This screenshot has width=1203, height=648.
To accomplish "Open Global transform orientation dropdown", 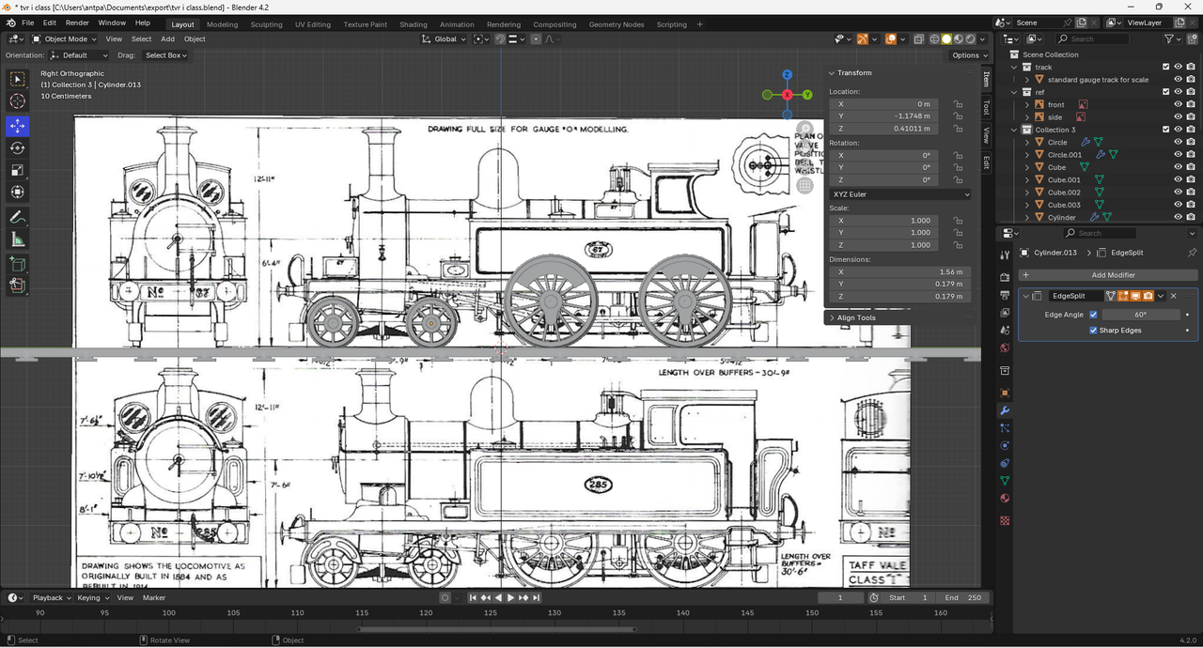I will [444, 39].
